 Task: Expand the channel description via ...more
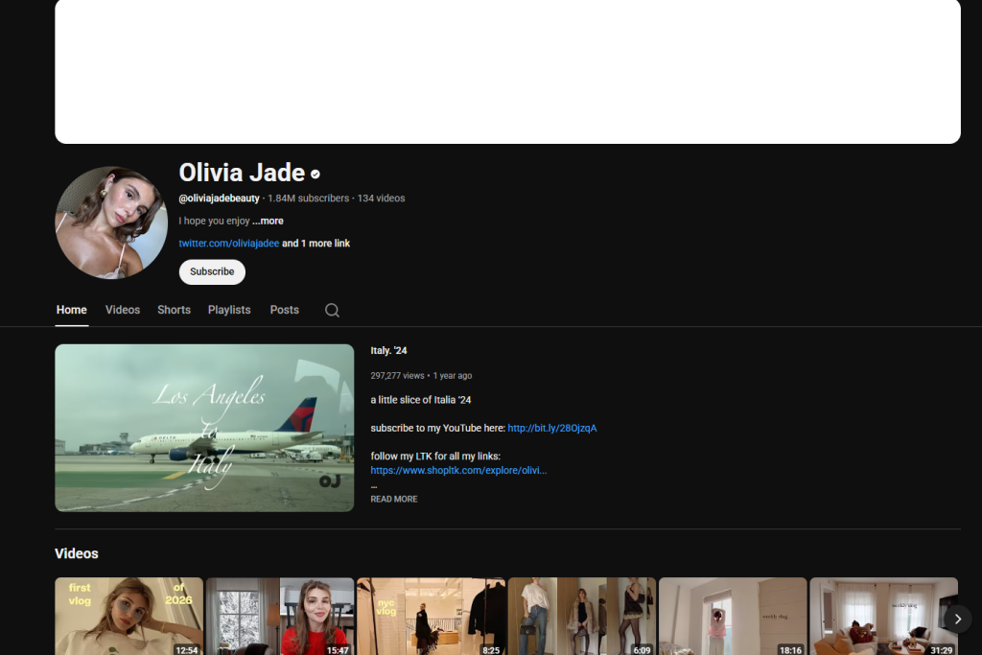[269, 221]
